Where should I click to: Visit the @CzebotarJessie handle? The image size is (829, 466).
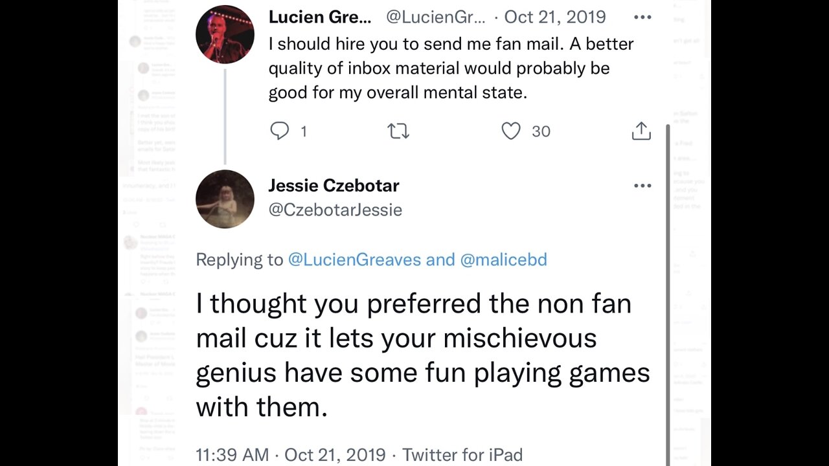(x=335, y=210)
